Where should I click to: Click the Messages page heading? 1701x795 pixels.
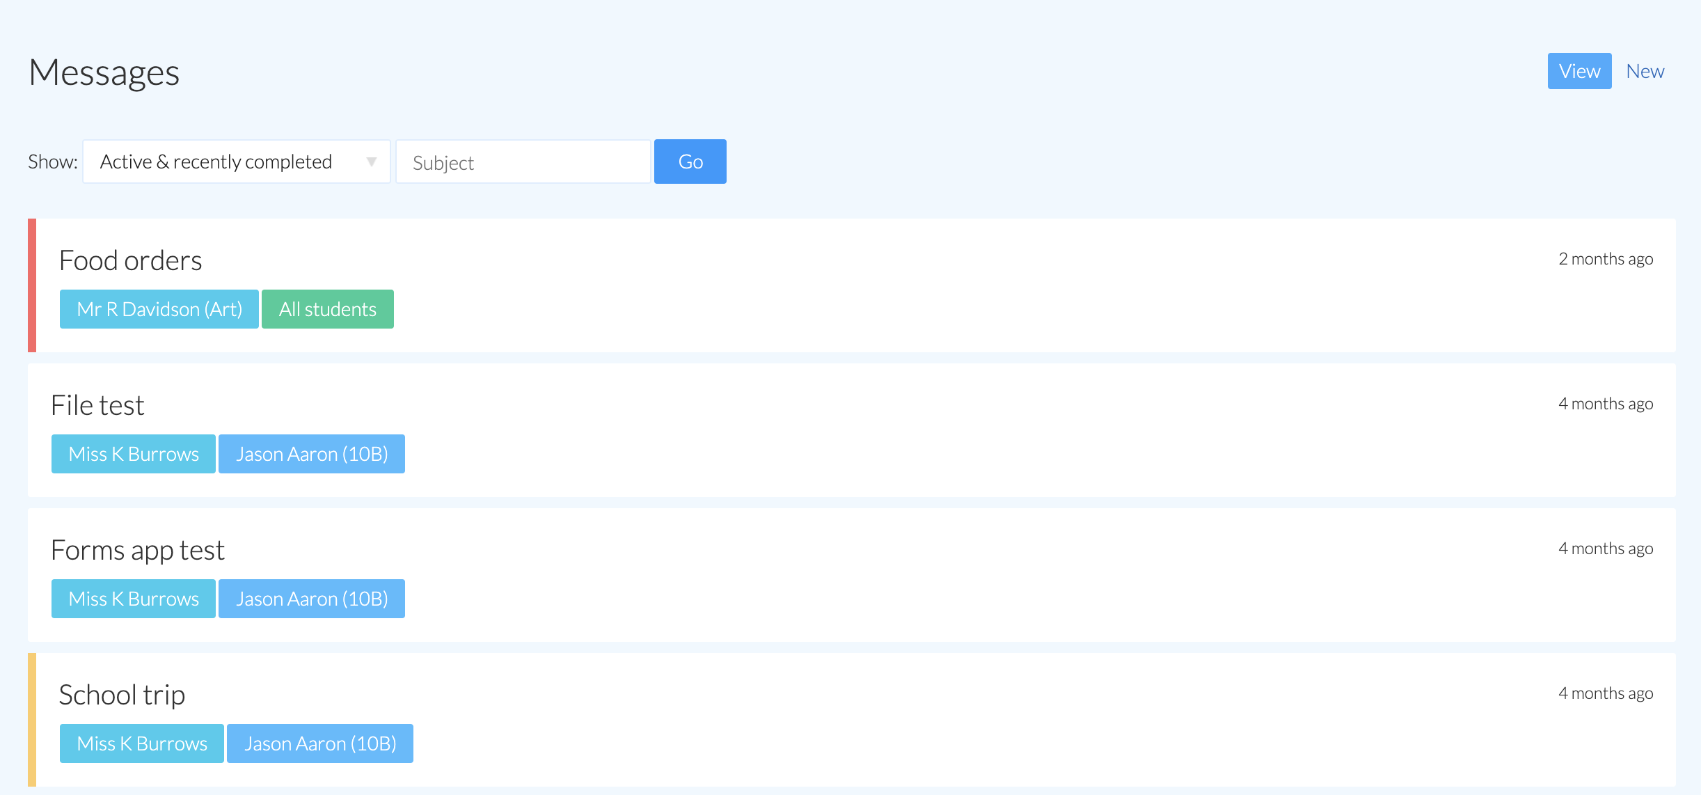tap(104, 72)
